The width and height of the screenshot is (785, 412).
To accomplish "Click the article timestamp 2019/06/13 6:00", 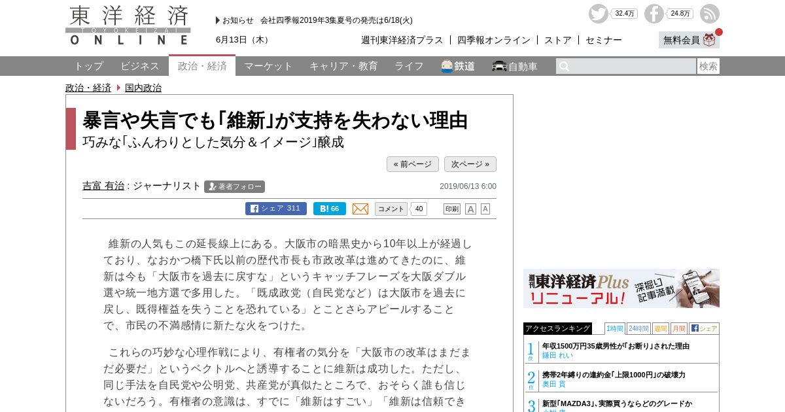I will click(x=468, y=186).
